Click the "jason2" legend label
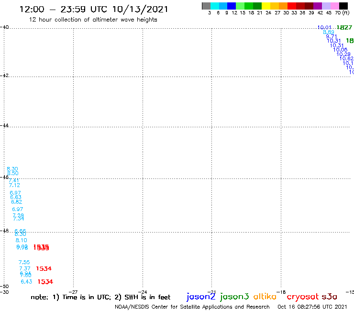This screenshot has width=354, height=311. click(x=201, y=297)
